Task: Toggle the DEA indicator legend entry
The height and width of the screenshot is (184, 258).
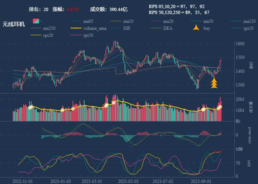Action: click(168, 28)
